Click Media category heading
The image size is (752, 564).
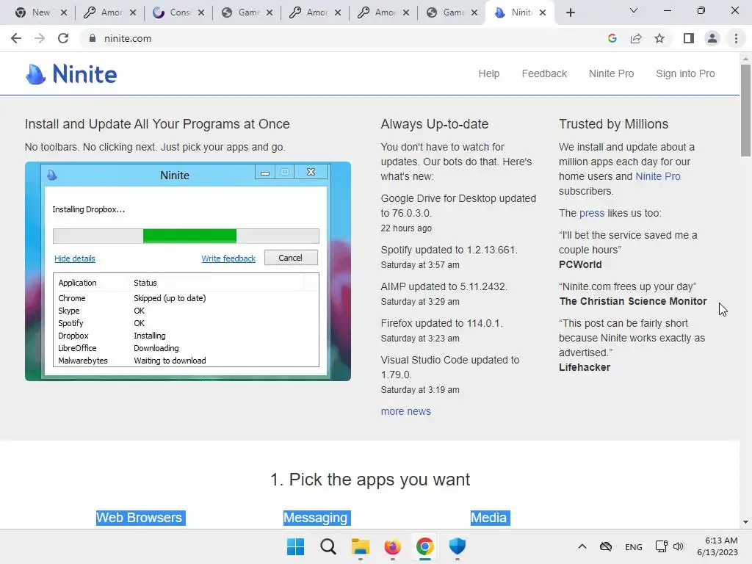(x=490, y=518)
